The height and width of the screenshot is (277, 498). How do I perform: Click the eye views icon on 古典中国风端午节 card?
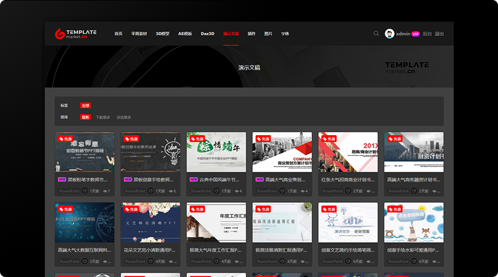236,192
